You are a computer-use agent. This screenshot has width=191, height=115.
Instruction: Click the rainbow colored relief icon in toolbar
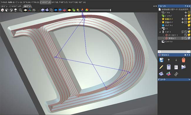(87, 10)
